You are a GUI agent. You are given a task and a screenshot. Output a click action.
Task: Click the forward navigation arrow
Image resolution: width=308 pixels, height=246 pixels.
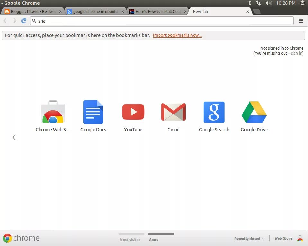[14, 21]
